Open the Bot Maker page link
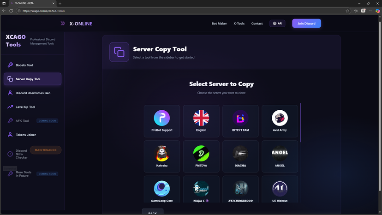Image resolution: width=382 pixels, height=215 pixels. coord(219,24)
